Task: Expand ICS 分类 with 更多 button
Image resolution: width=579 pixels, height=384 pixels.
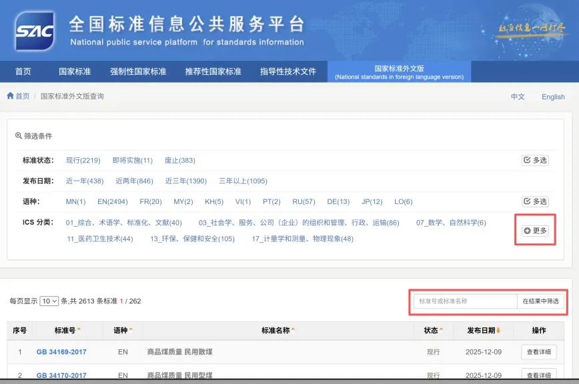Action: 535,231
